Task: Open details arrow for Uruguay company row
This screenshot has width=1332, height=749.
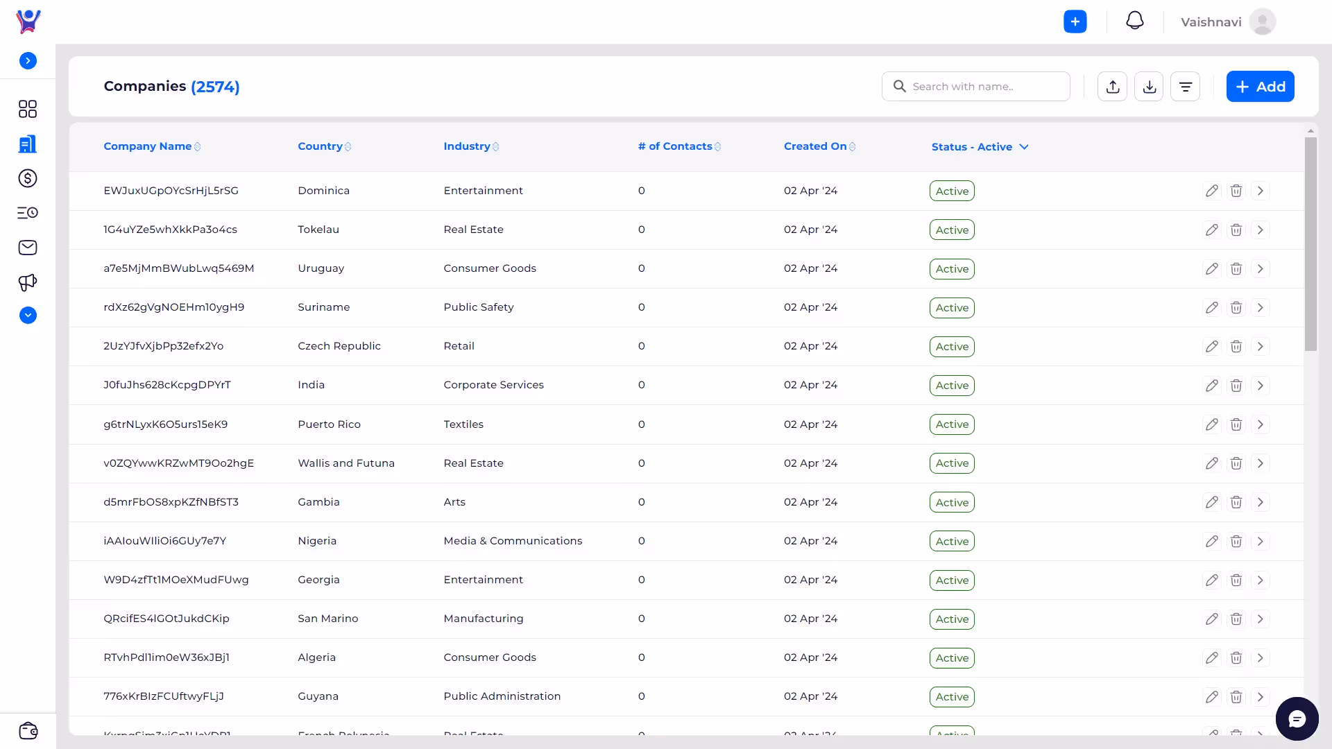Action: click(1260, 268)
